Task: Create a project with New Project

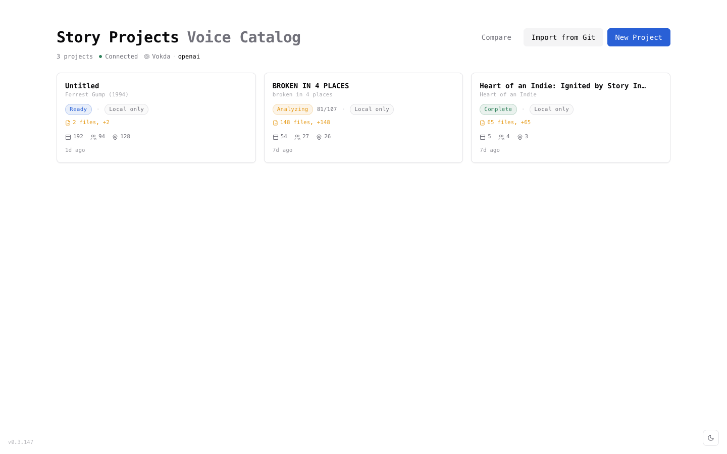Action: click(x=639, y=37)
